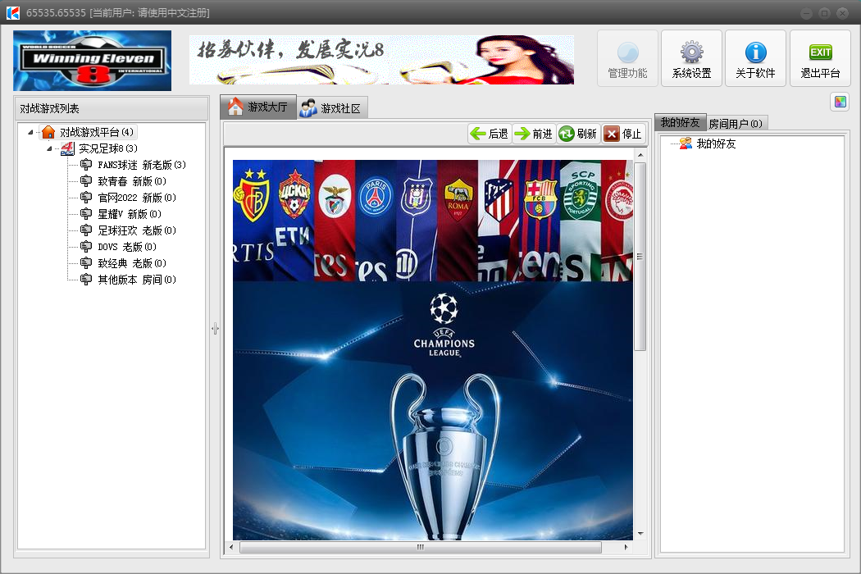Select the 对战游戏平台 (4) root item

point(97,132)
